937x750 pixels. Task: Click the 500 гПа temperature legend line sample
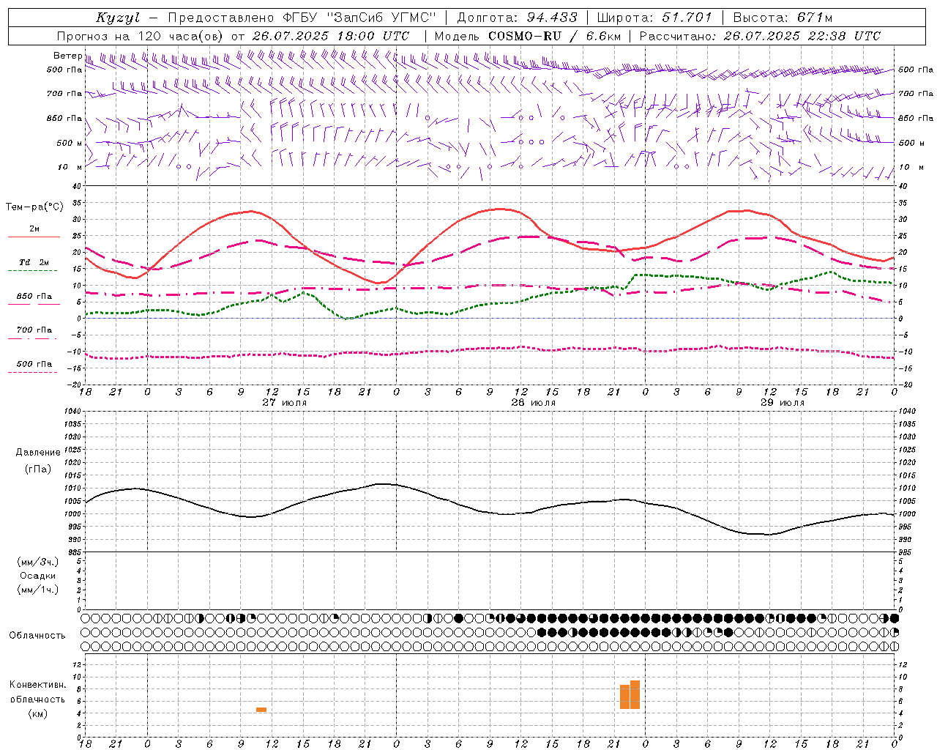pyautogui.click(x=32, y=373)
